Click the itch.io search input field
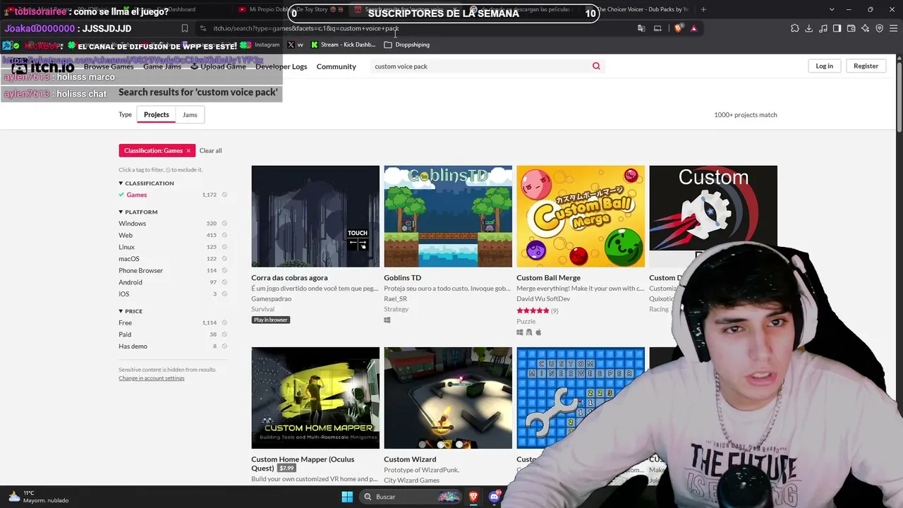The height and width of the screenshot is (508, 903). click(480, 66)
